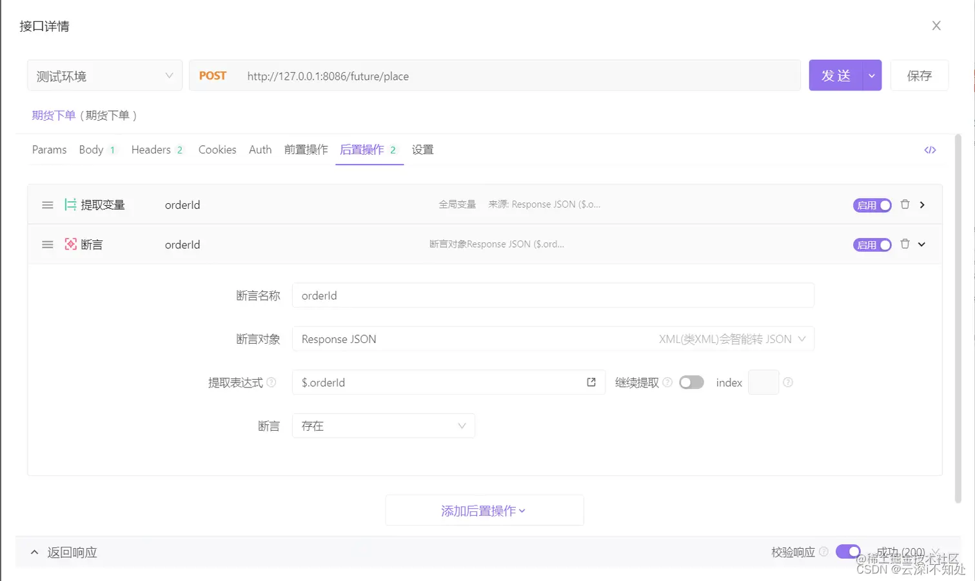Viewport: 975px width, 581px height.
Task: Collapse the 返回响应 section
Action: tap(34, 553)
